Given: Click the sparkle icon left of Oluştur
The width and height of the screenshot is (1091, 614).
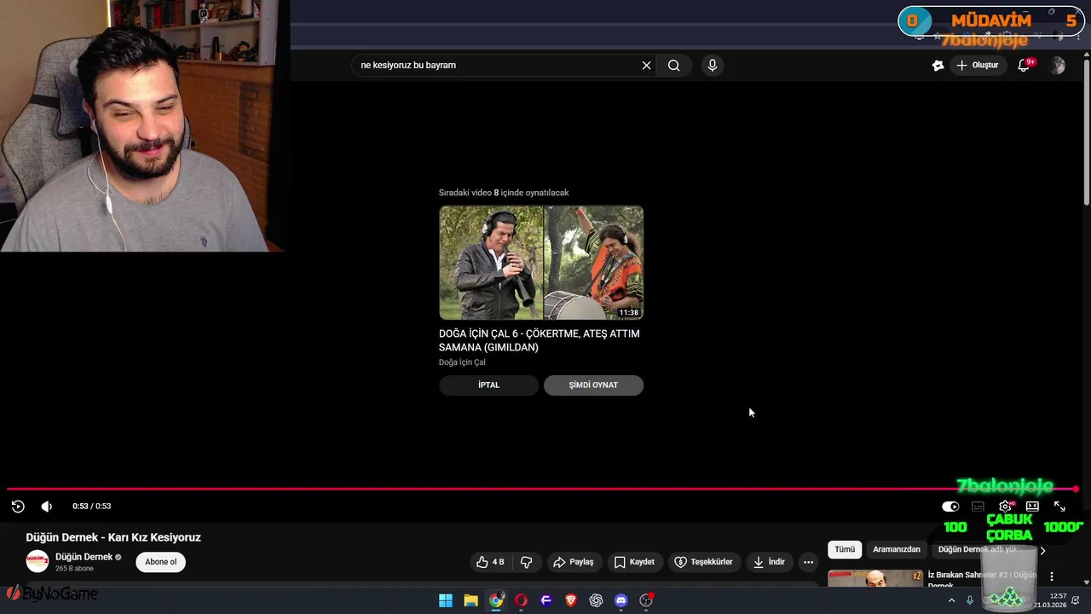Looking at the screenshot, I should [938, 65].
